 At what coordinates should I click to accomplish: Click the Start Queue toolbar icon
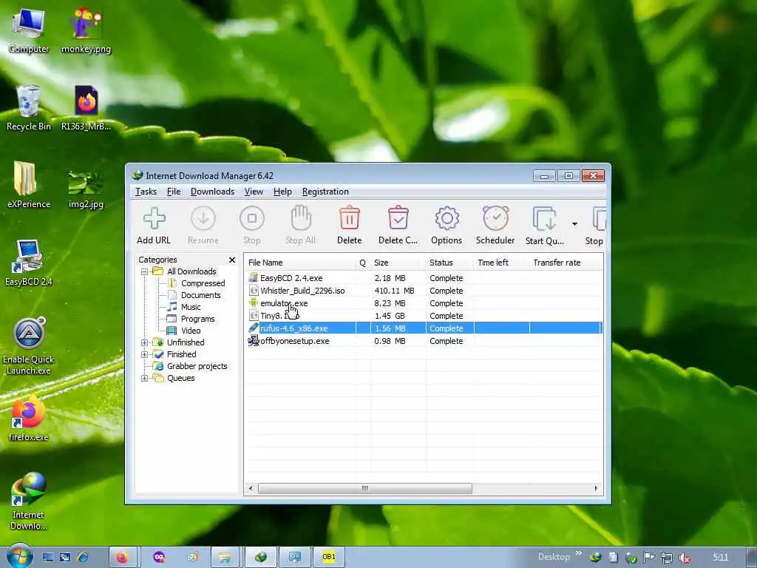[x=545, y=225]
